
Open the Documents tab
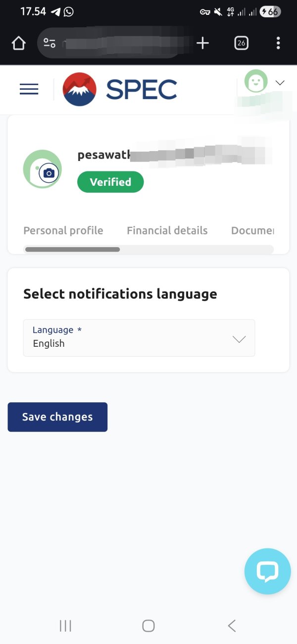click(x=252, y=230)
